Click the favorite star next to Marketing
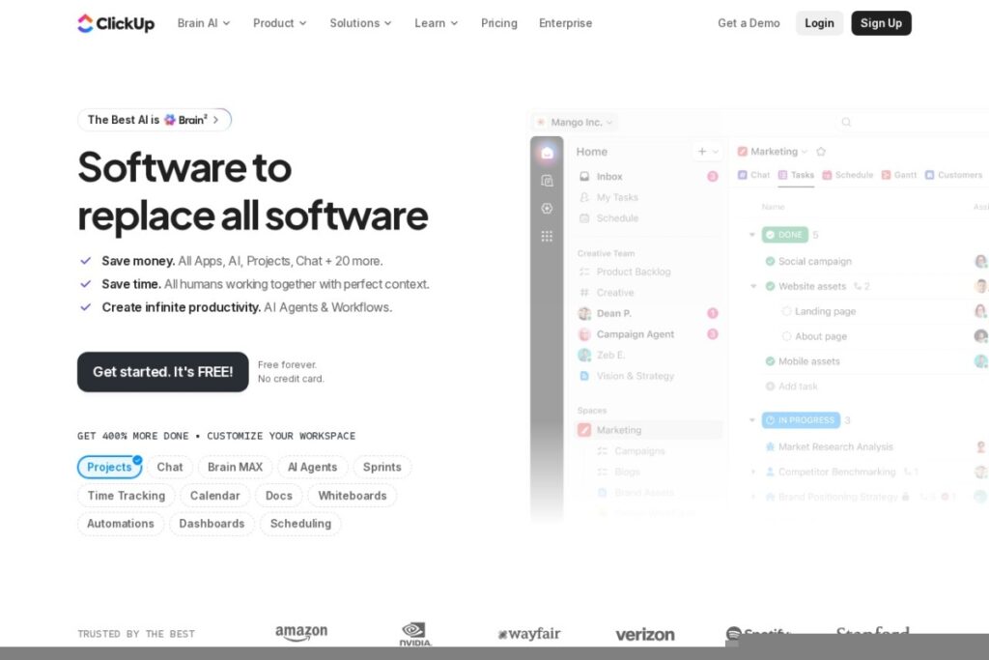Image resolution: width=989 pixels, height=660 pixels. coord(821,152)
